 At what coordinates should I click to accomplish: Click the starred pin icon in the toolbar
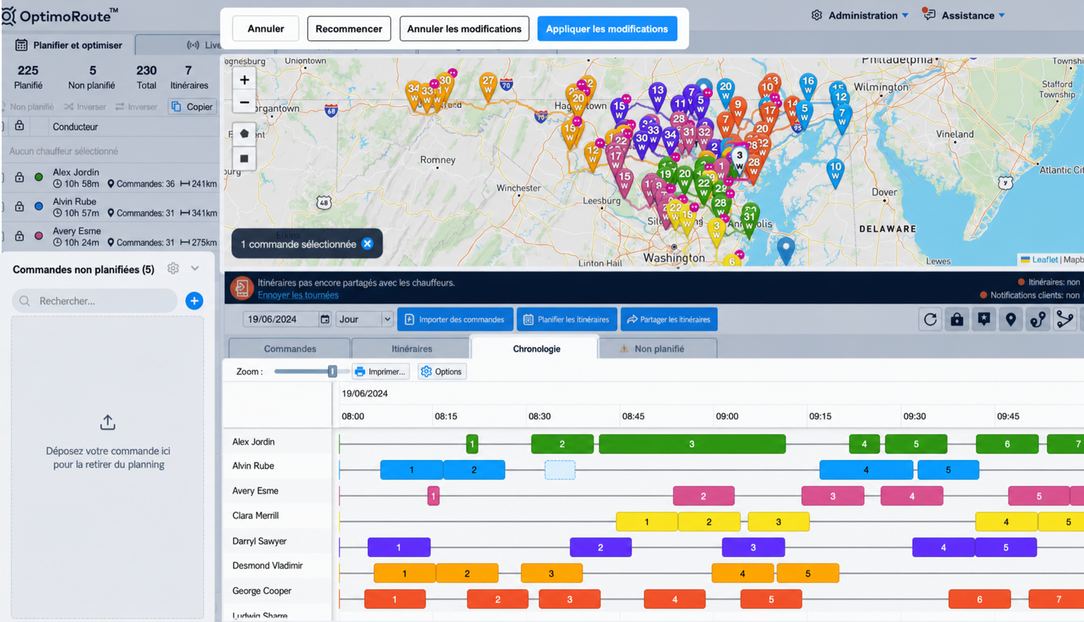pyautogui.click(x=983, y=319)
